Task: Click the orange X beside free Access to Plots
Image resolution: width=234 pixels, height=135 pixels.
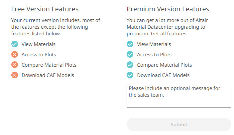Action: (14, 54)
